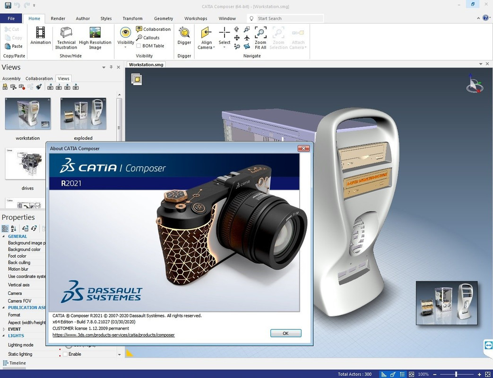Click the blue Inertia mode icon

coord(247,46)
